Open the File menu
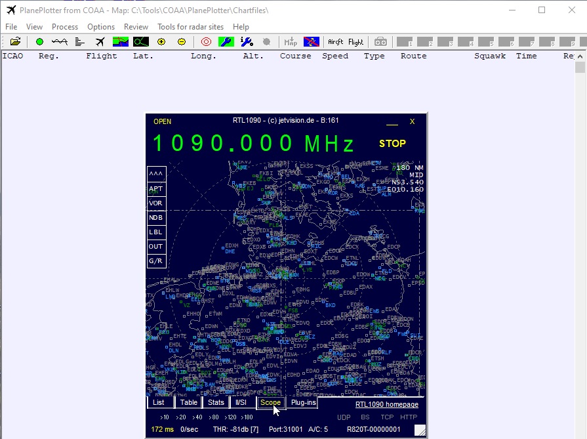Screen dimensions: 587x439 click(x=11, y=27)
